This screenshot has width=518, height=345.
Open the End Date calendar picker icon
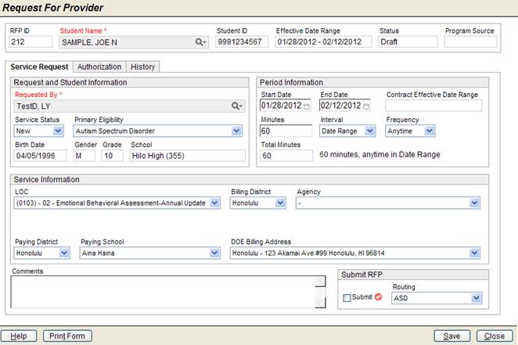[366, 106]
